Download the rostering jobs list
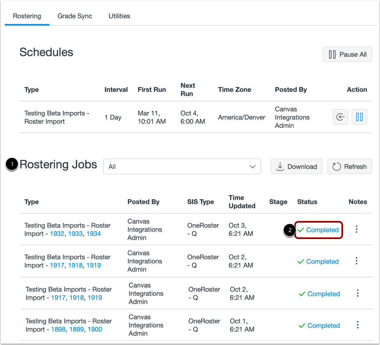380x345 pixels. (296, 166)
